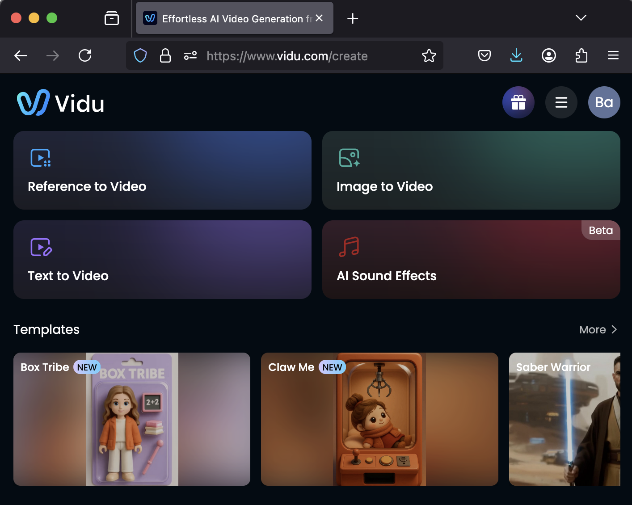
Task: Click the Beta badge
Action: [601, 230]
